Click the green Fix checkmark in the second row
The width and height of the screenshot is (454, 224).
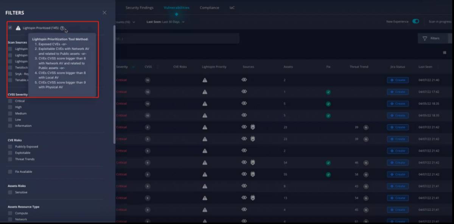click(x=328, y=92)
